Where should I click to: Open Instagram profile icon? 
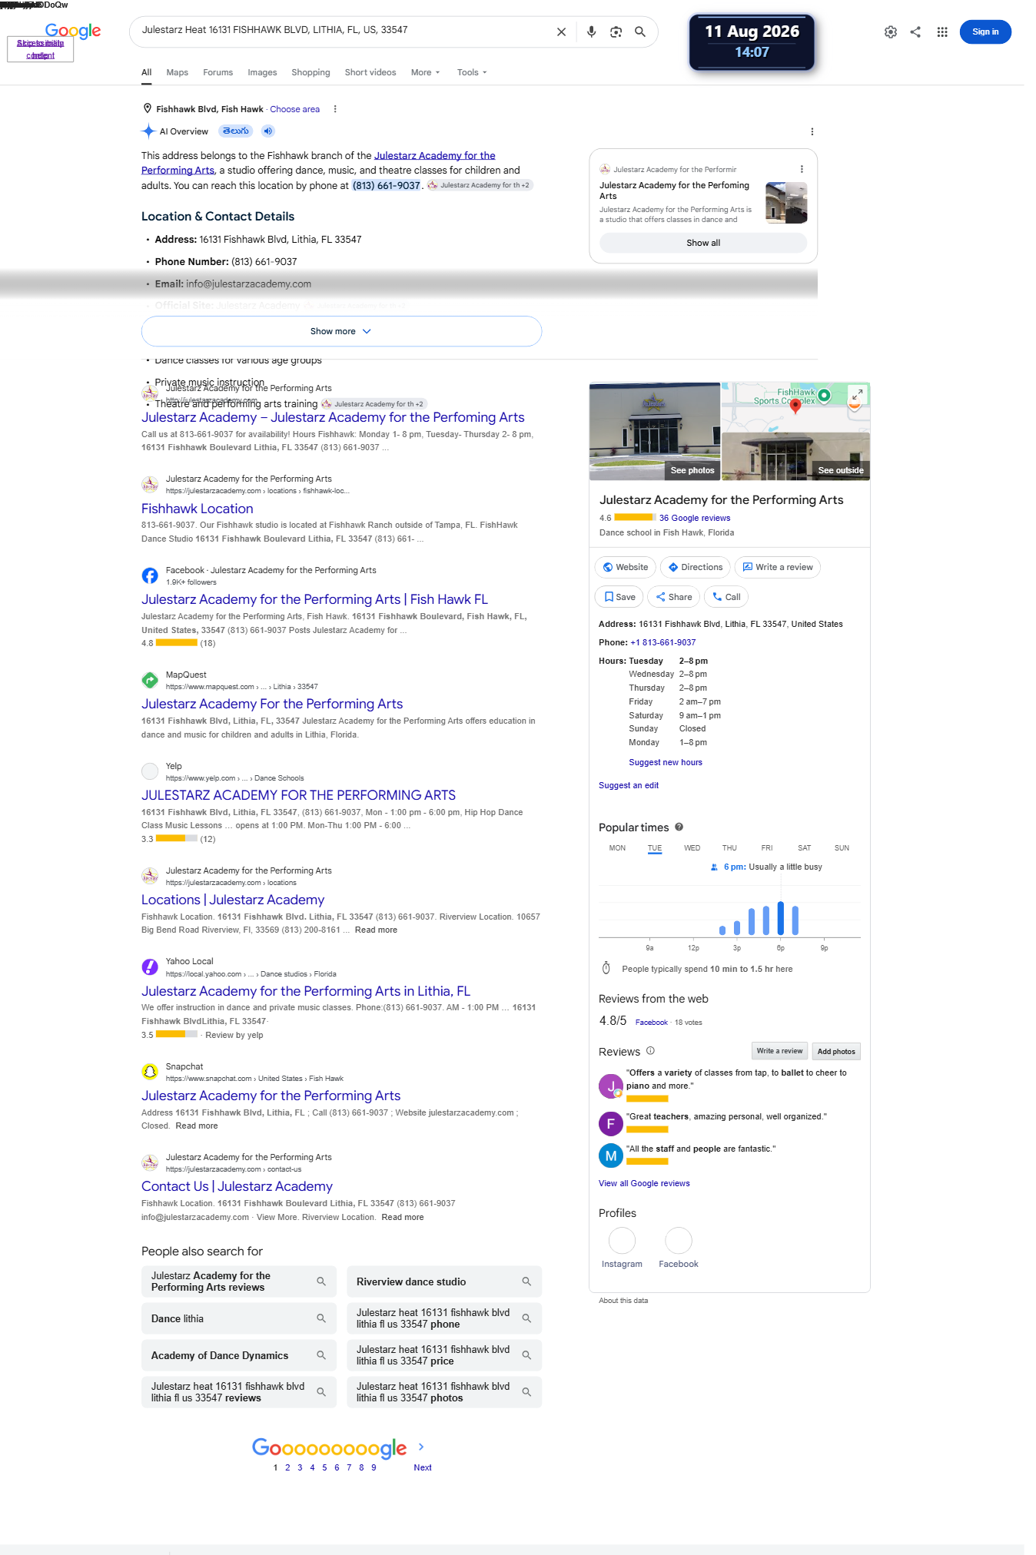(622, 1241)
